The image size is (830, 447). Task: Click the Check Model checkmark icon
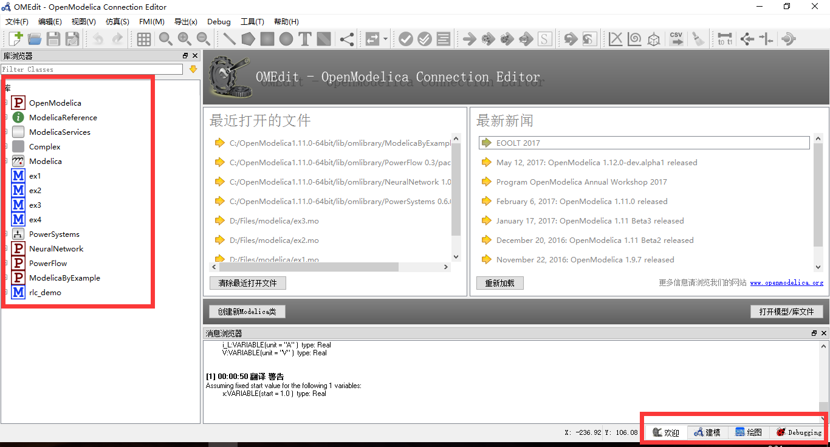click(x=406, y=39)
